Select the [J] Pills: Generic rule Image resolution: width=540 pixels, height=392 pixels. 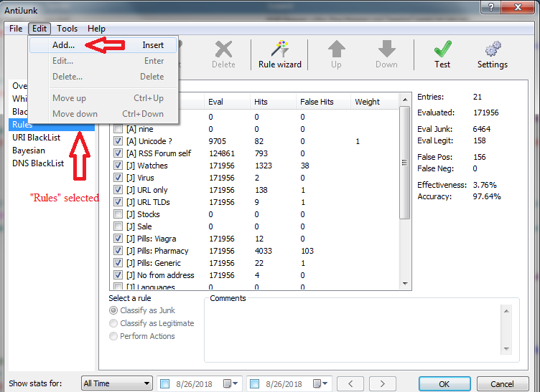[x=255, y=263]
